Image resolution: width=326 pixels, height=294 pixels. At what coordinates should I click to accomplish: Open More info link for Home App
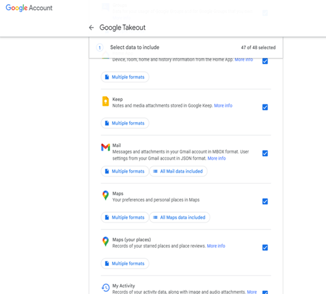[x=243, y=59]
